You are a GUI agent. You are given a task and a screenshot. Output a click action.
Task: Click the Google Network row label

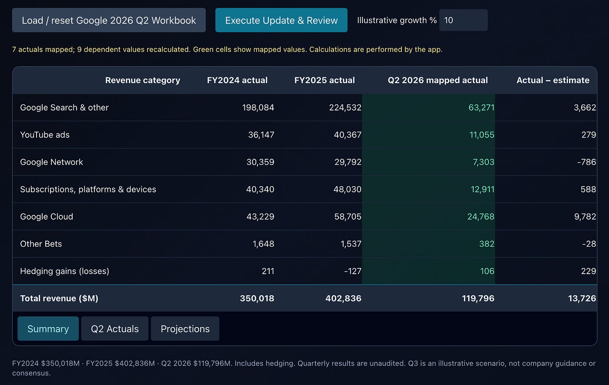tap(51, 162)
